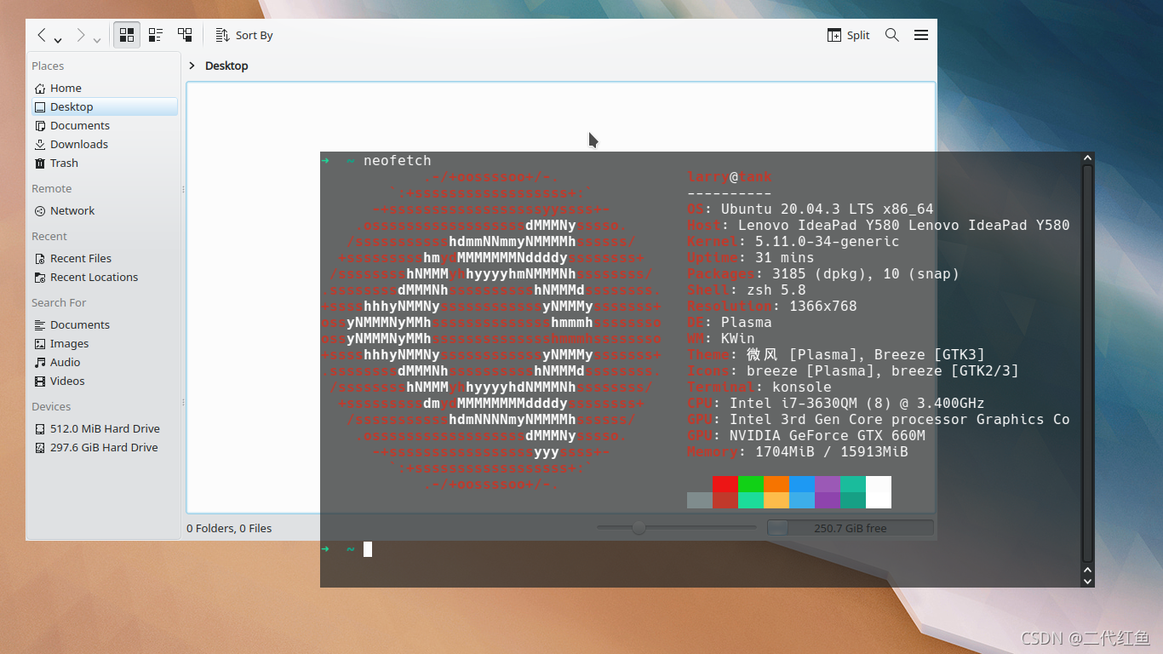Image resolution: width=1163 pixels, height=654 pixels.
Task: Click the Recent Files icon
Action: tap(40, 258)
